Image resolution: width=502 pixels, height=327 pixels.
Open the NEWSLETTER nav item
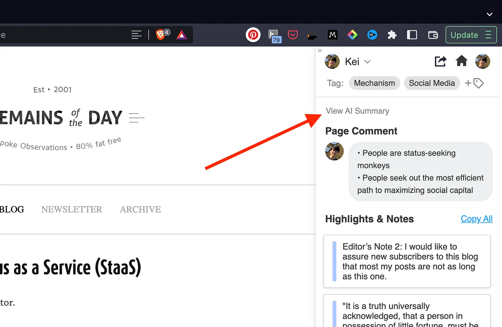tap(72, 209)
